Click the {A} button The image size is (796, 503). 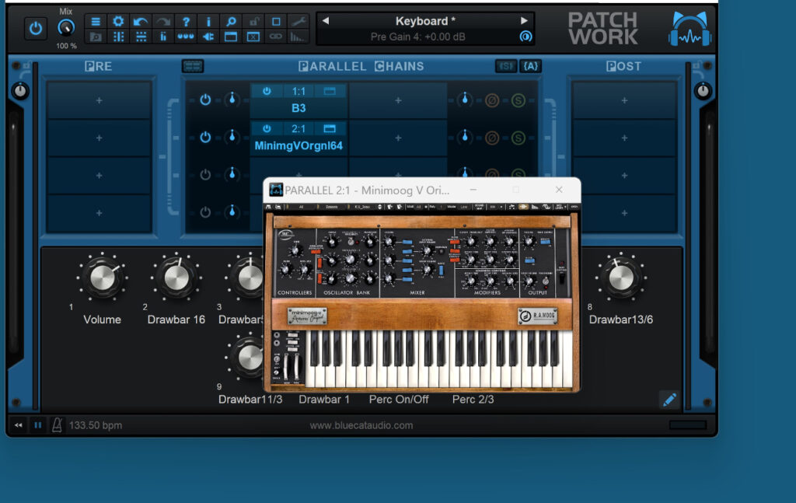530,66
